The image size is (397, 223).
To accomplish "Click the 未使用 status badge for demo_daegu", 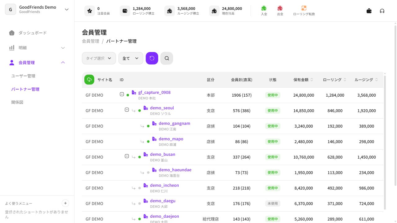I will click(x=273, y=203).
